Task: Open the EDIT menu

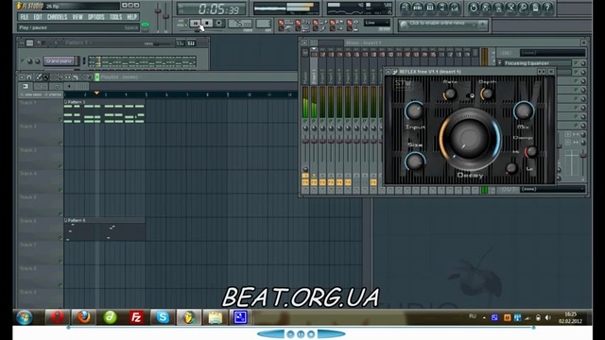Action: (x=38, y=17)
